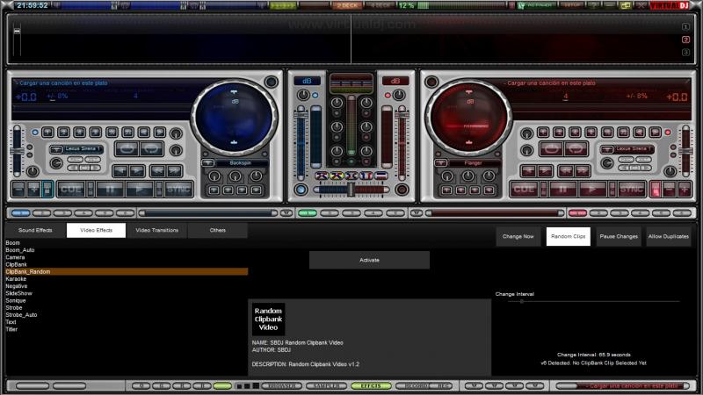
Task: Toggle the right deck red LED indicator
Action: point(668,133)
